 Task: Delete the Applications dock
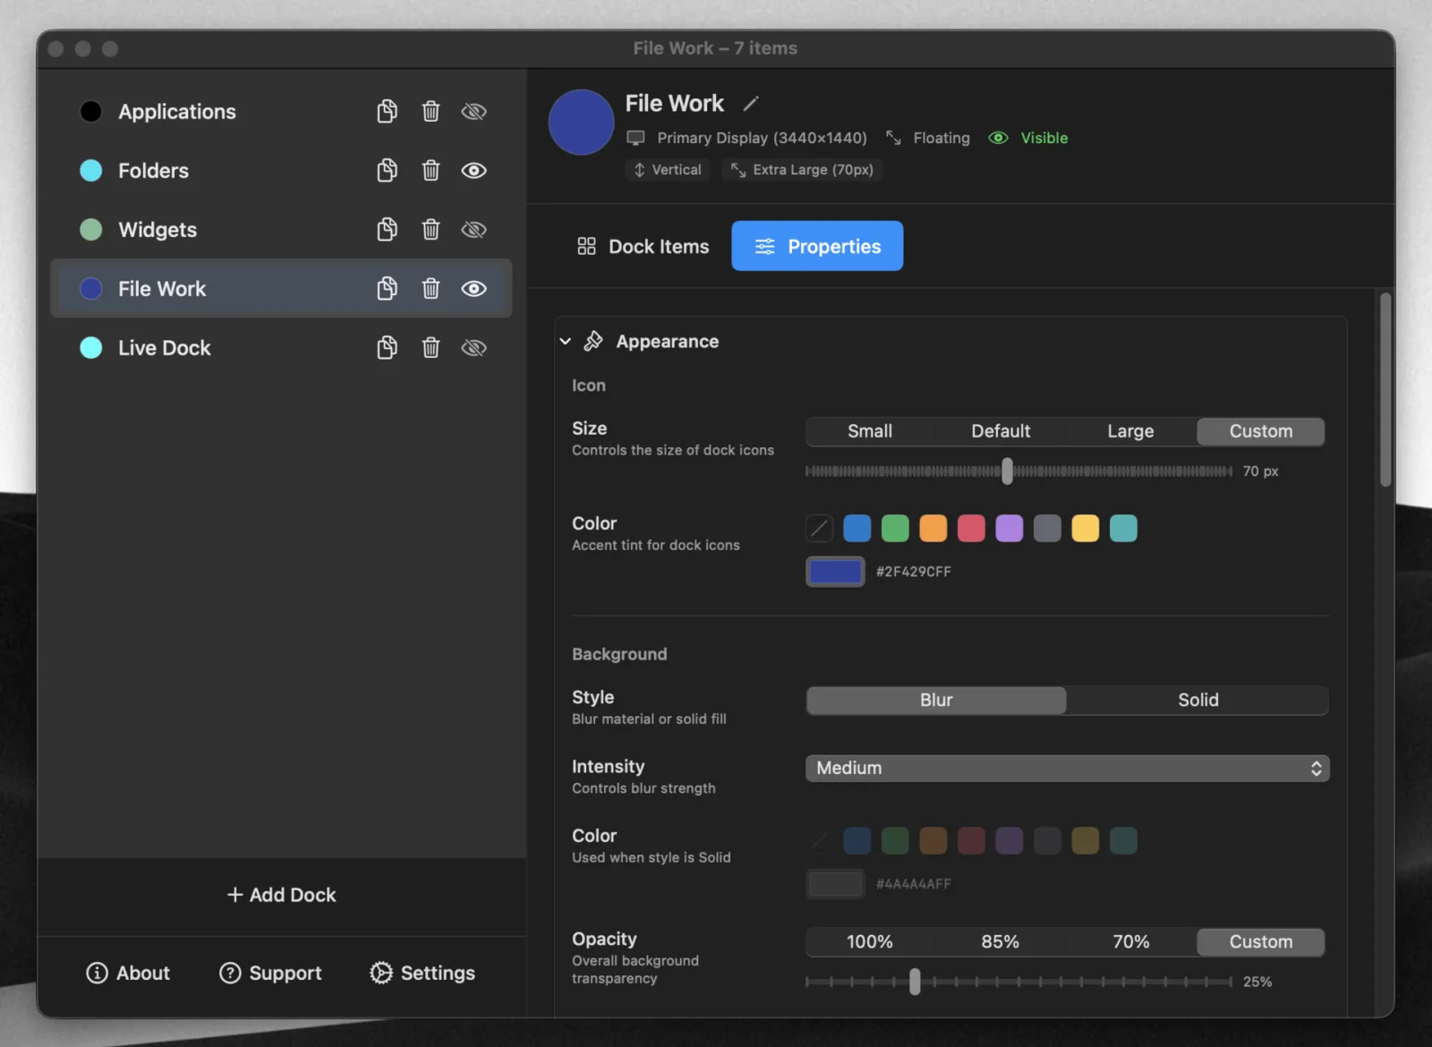click(x=430, y=111)
